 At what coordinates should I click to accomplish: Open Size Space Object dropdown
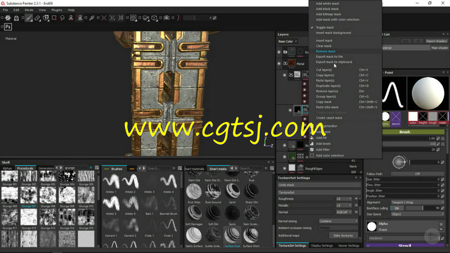pyautogui.click(x=417, y=214)
